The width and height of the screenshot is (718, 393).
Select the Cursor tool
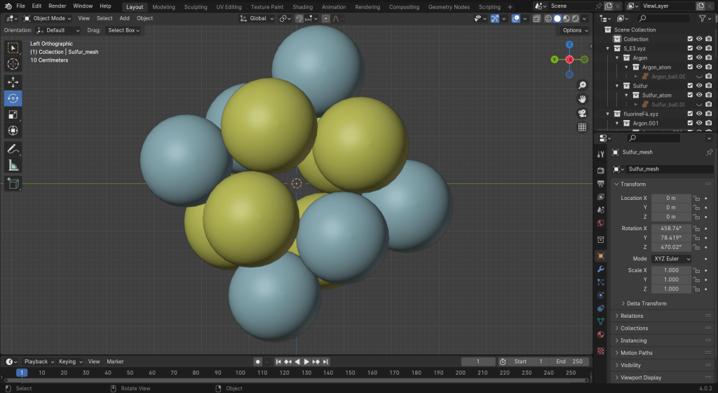click(13, 64)
